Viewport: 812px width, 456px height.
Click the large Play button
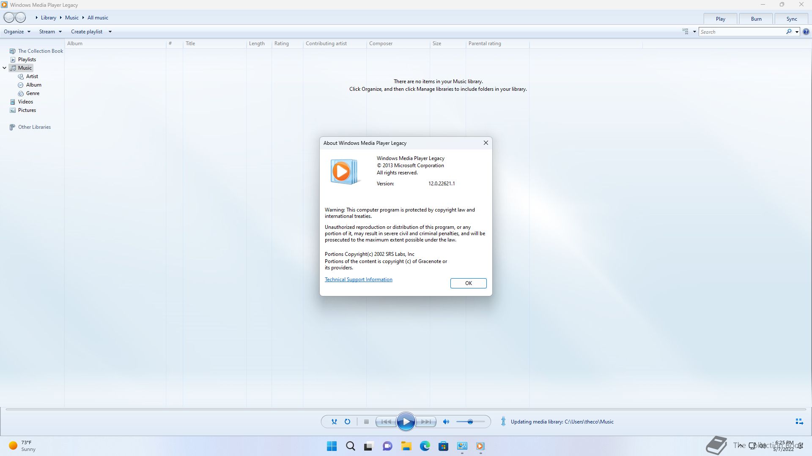click(x=406, y=421)
